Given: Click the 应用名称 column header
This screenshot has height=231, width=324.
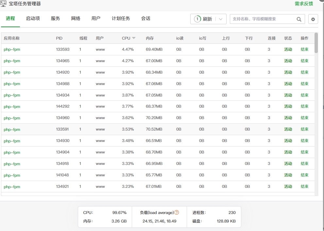Looking at the screenshot, I should pyautogui.click(x=11, y=38).
